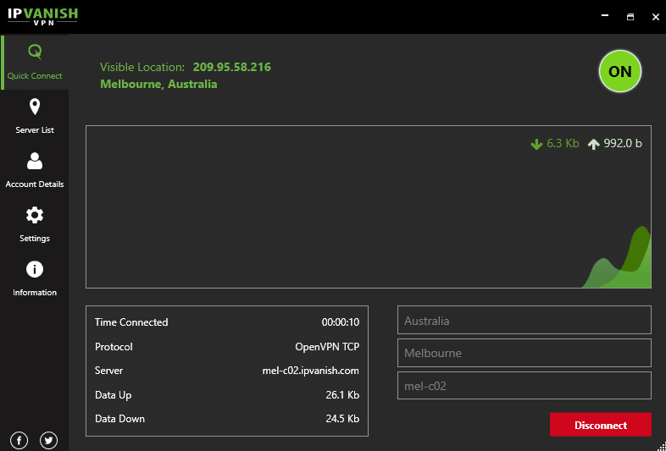The image size is (666, 451).
Task: Select the mel-c02.ipvanish.com server value
Action: (x=310, y=371)
